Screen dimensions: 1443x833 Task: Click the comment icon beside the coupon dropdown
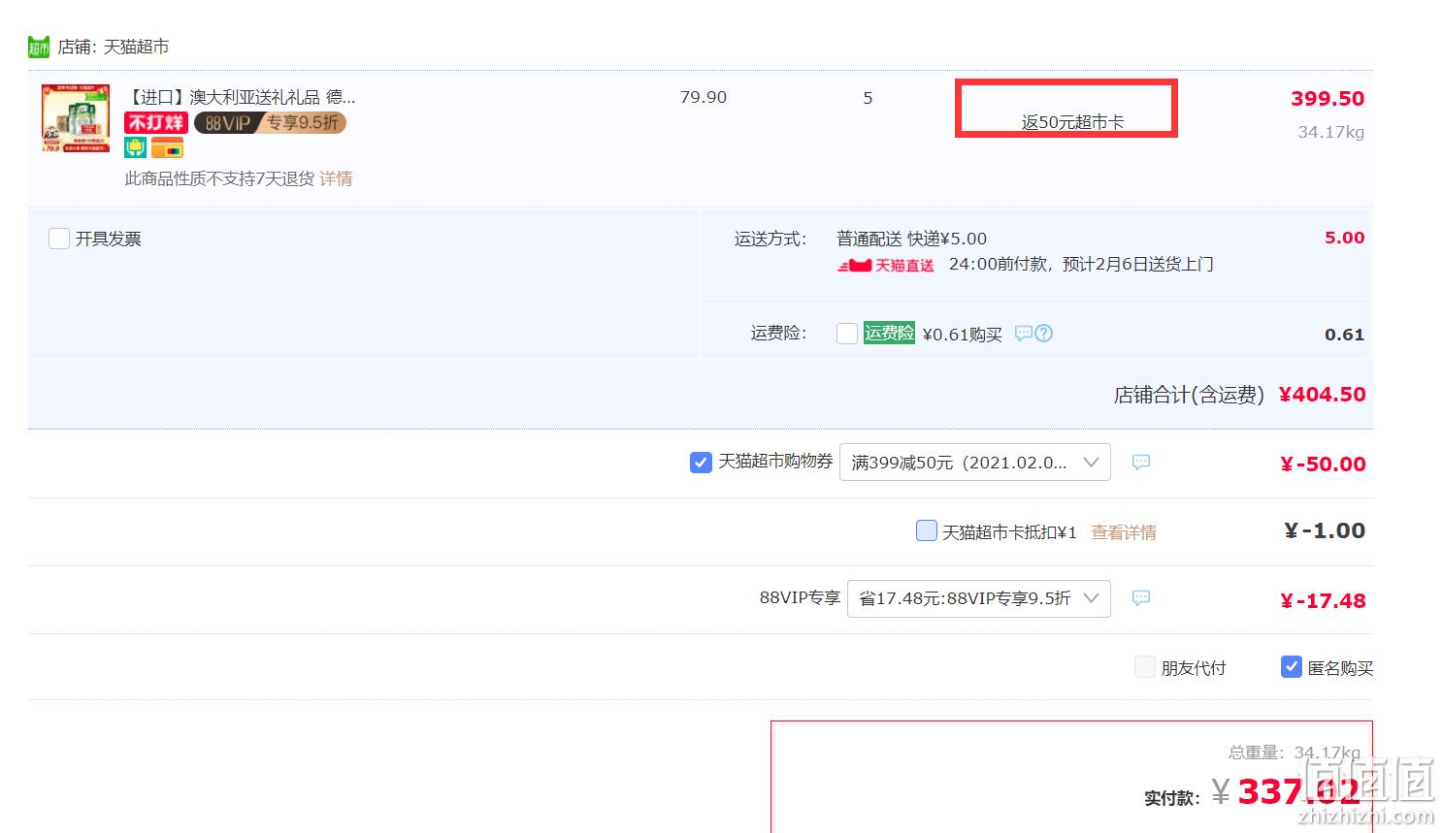click(1141, 463)
